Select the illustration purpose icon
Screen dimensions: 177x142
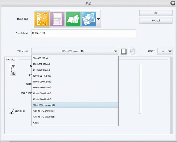pyautogui.click(x=41, y=19)
